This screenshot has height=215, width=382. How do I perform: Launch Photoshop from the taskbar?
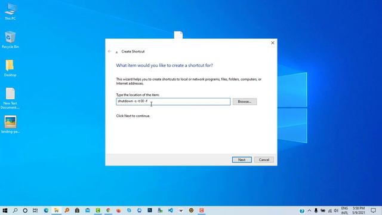tap(150, 210)
